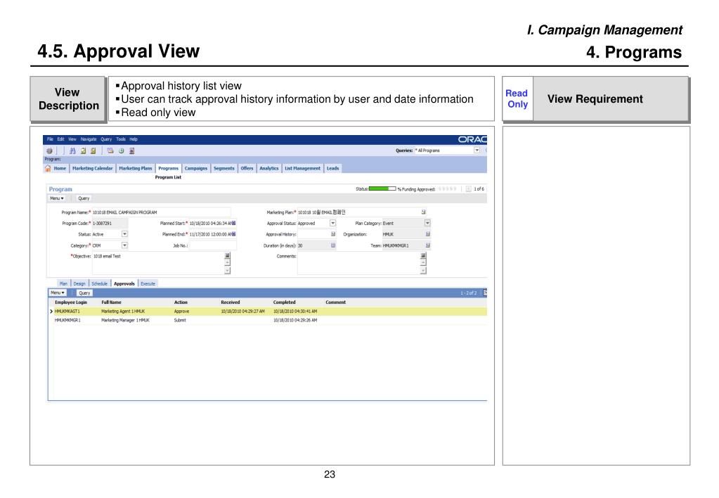Click the Program Name input field
This screenshot has height=498, width=719.
pos(161,212)
